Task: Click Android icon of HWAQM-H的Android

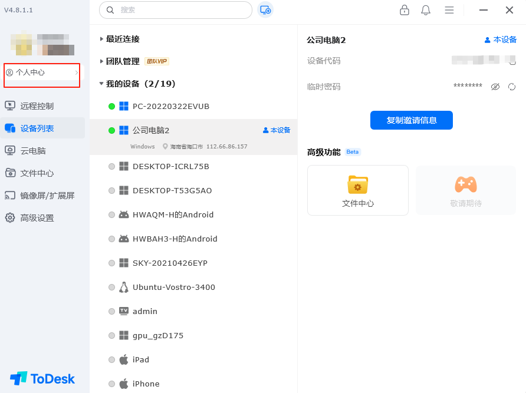Action: [124, 214]
